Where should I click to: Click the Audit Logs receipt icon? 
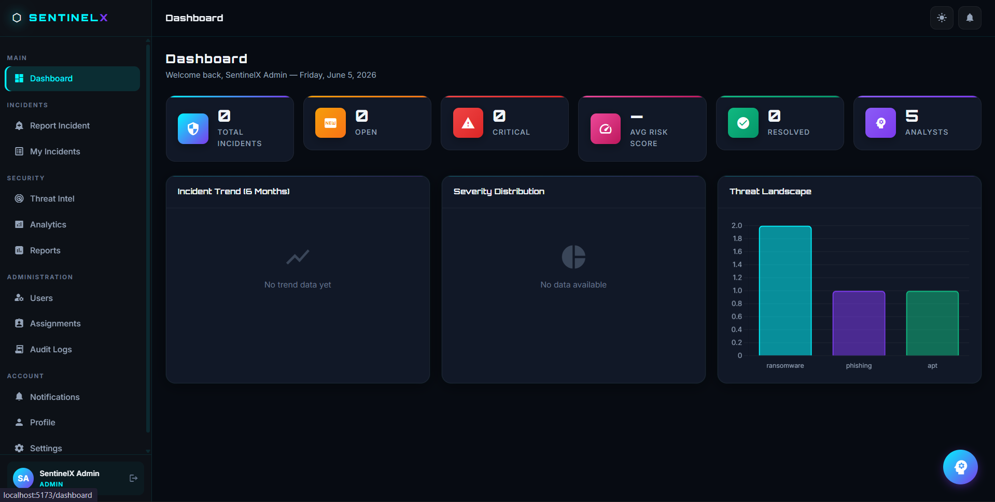coord(19,349)
